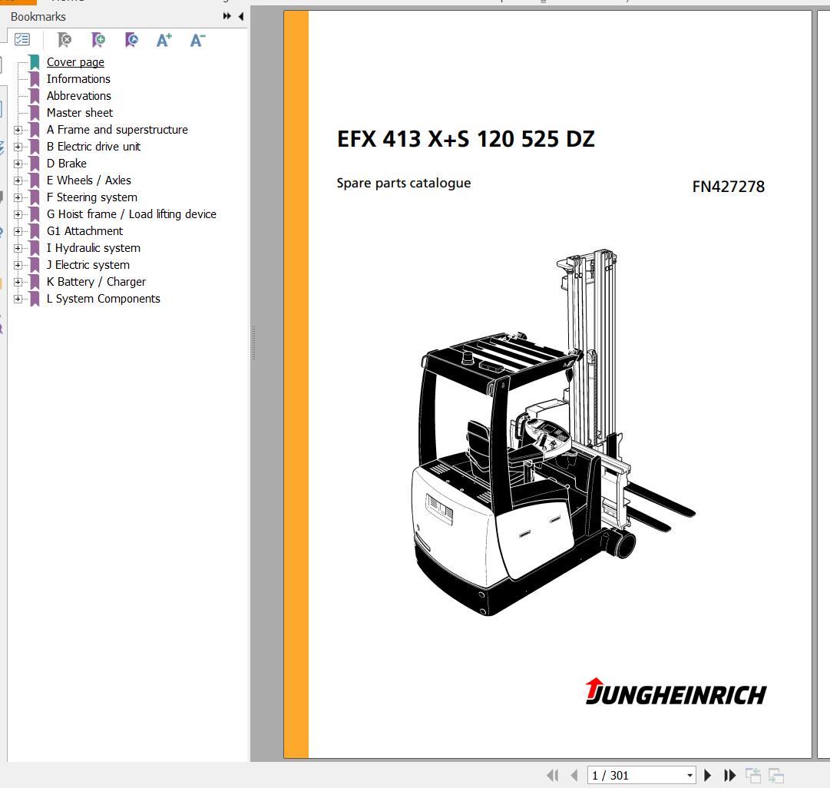
Task: Select D Brake bookmark text
Action: tap(67, 164)
